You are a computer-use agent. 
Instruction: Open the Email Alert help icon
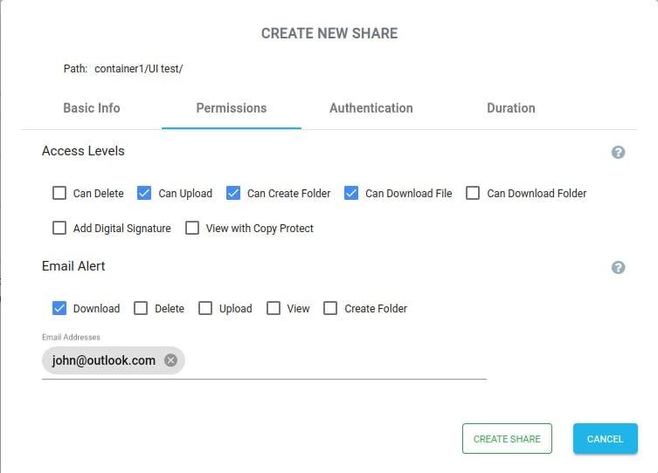click(x=618, y=267)
